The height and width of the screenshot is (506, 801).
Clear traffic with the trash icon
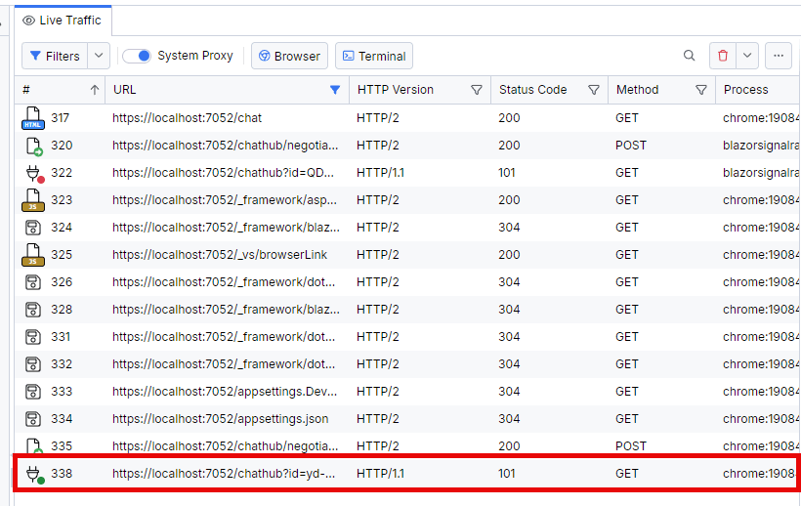coord(722,56)
